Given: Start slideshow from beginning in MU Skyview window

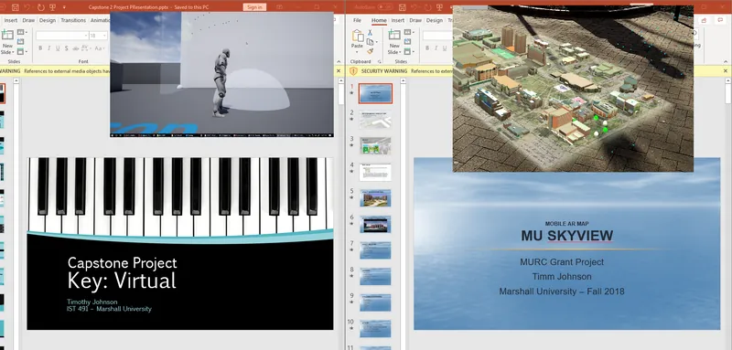Looking at the screenshot, I should [x=439, y=7].
